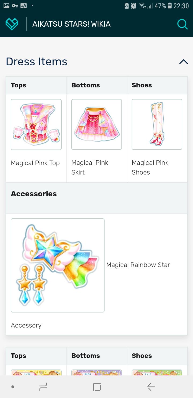Open the search magnifier icon

click(183, 24)
